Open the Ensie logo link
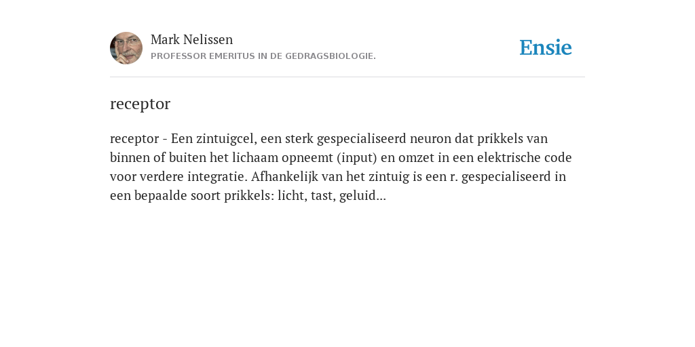 (546, 47)
